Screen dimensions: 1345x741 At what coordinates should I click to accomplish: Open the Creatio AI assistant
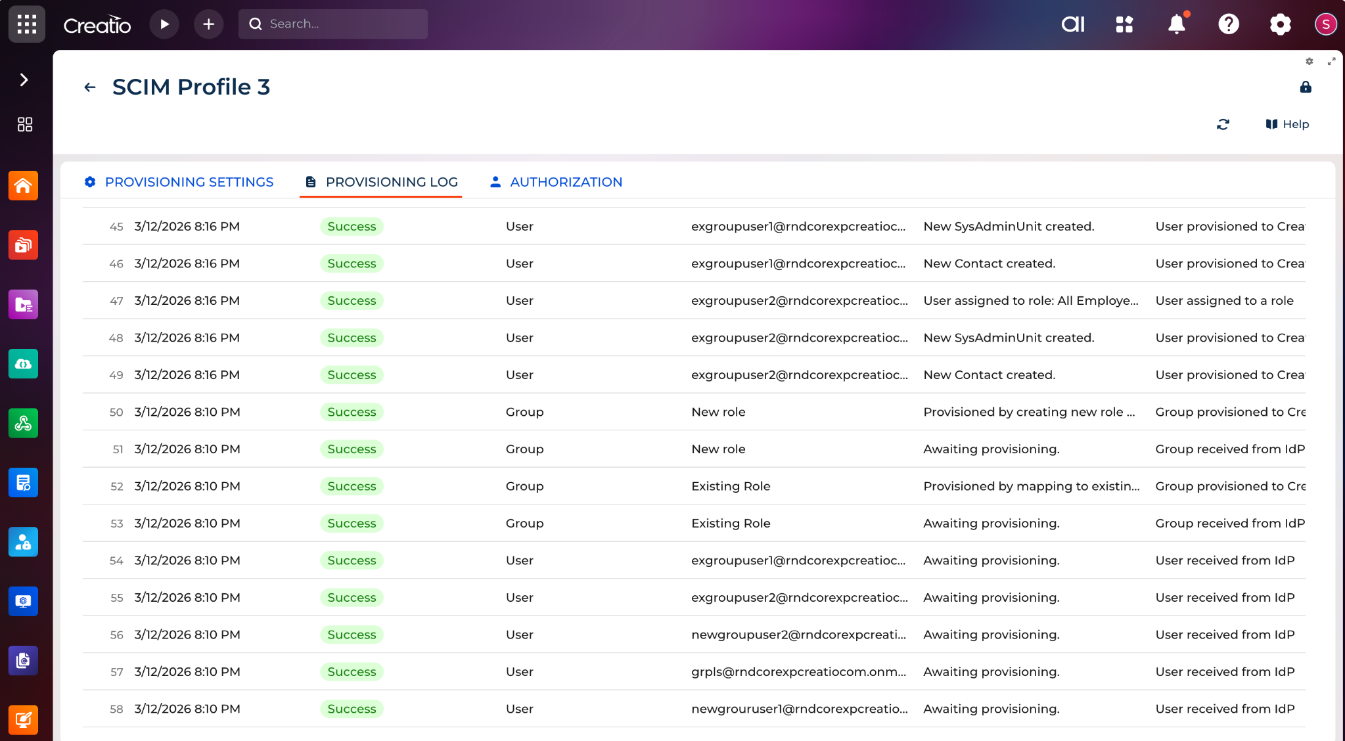pos(1073,24)
